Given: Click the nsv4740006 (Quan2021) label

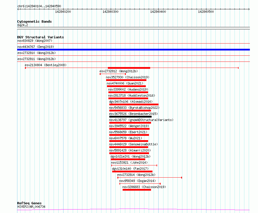Looking at the screenshot, I should click(125, 83).
